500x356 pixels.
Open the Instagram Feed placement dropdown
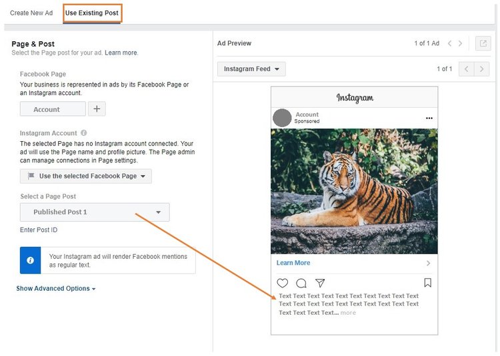[x=251, y=69]
